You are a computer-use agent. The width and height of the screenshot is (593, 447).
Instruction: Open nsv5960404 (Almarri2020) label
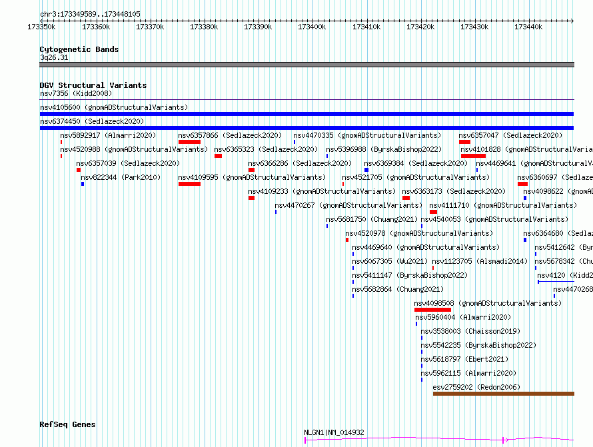(x=463, y=317)
